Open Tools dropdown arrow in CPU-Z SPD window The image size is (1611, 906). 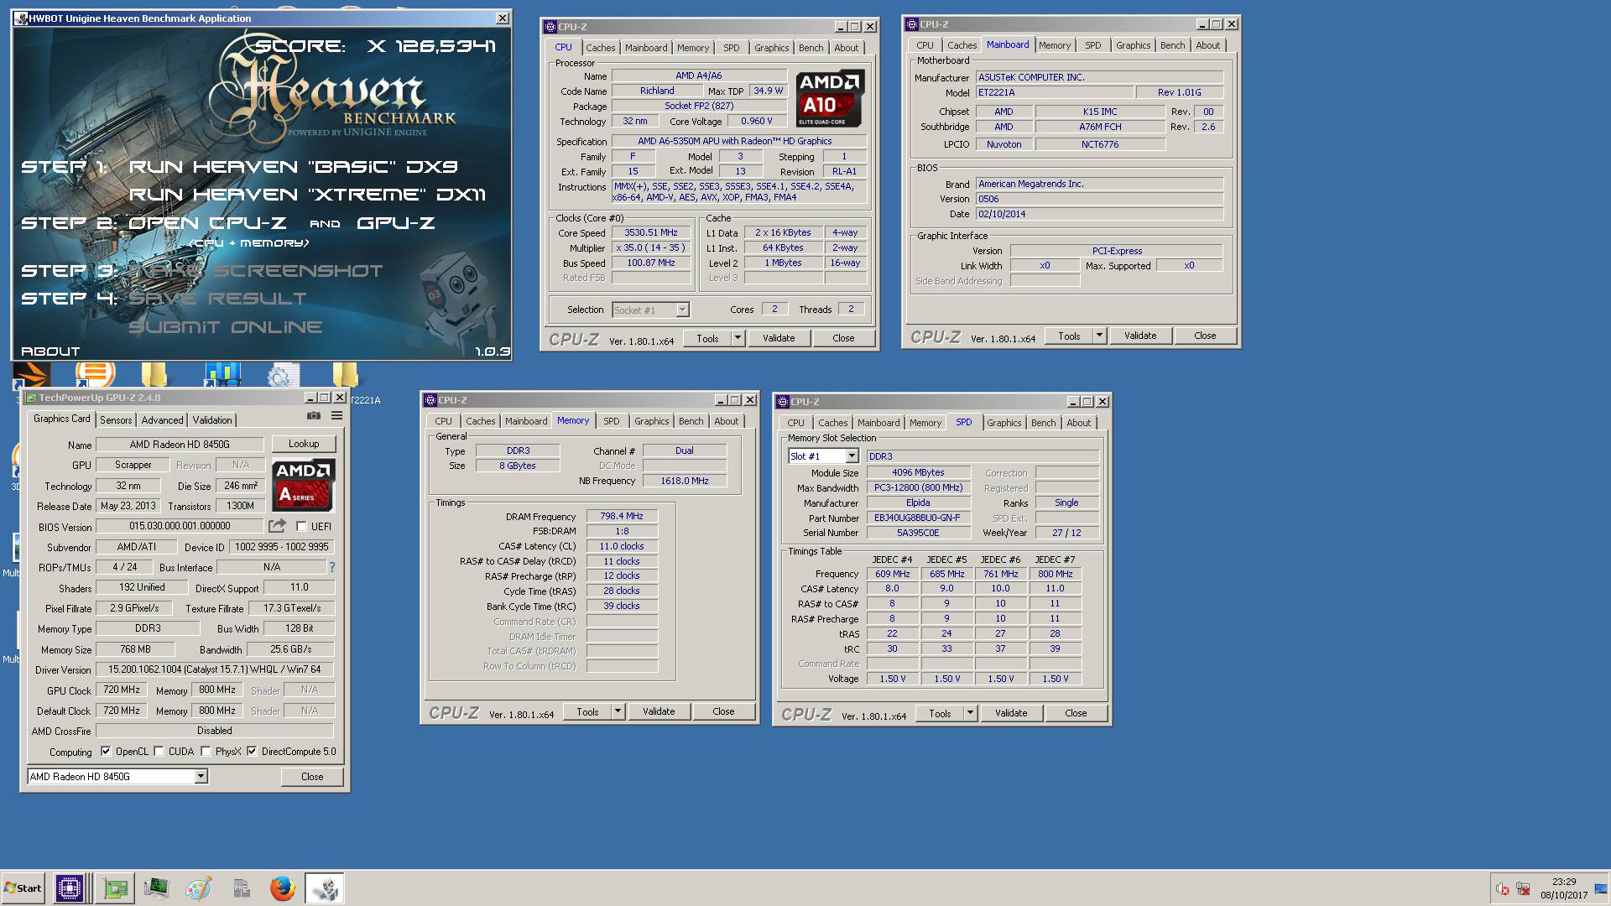[970, 713]
